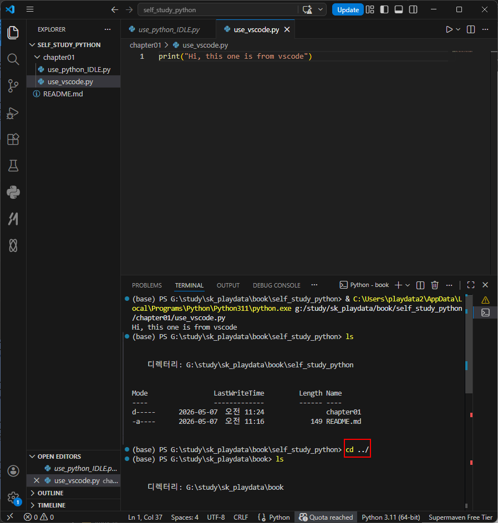Create a new terminal with plus icon
The width and height of the screenshot is (498, 523).
pyautogui.click(x=398, y=285)
